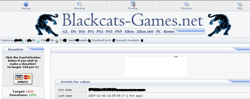Click the Details for cubus header
This screenshot has width=250, height=99.
tap(75, 82)
